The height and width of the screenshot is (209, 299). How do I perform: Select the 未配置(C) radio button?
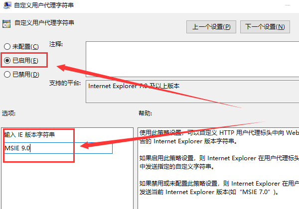(7, 47)
